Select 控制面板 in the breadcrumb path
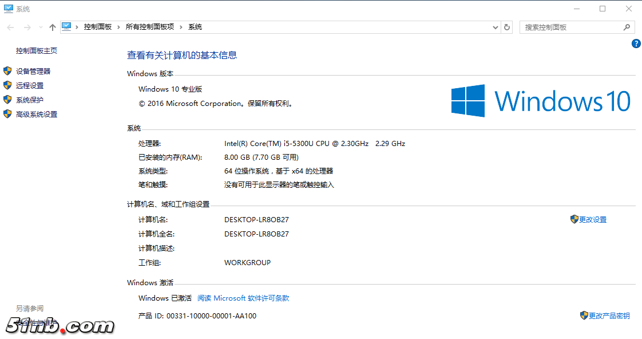 [98, 27]
